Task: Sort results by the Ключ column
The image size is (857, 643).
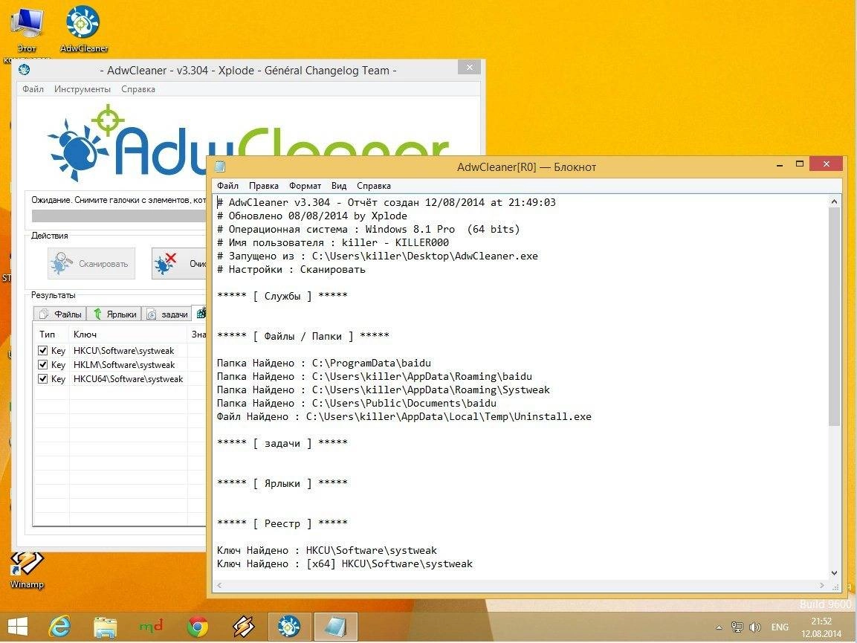Action: [129, 334]
